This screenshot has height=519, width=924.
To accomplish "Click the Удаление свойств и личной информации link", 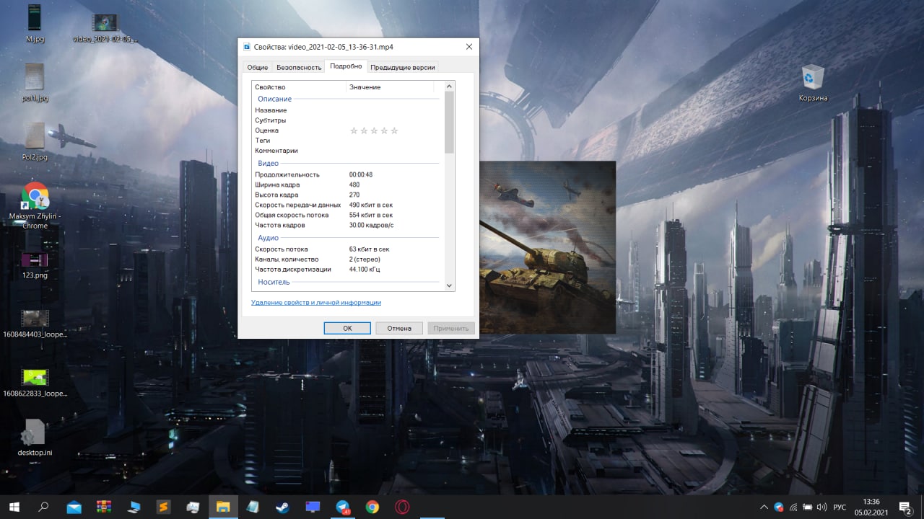I will pos(316,303).
